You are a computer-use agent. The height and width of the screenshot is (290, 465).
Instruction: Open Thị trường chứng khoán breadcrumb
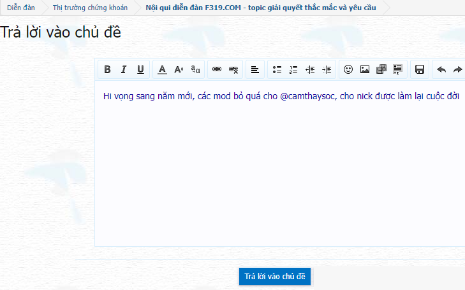click(90, 8)
